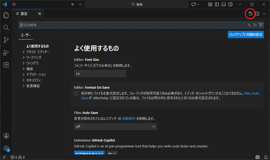Screen dimensions: 270x160
Task: Expand the ウィンドウ category
Action: [24, 63]
